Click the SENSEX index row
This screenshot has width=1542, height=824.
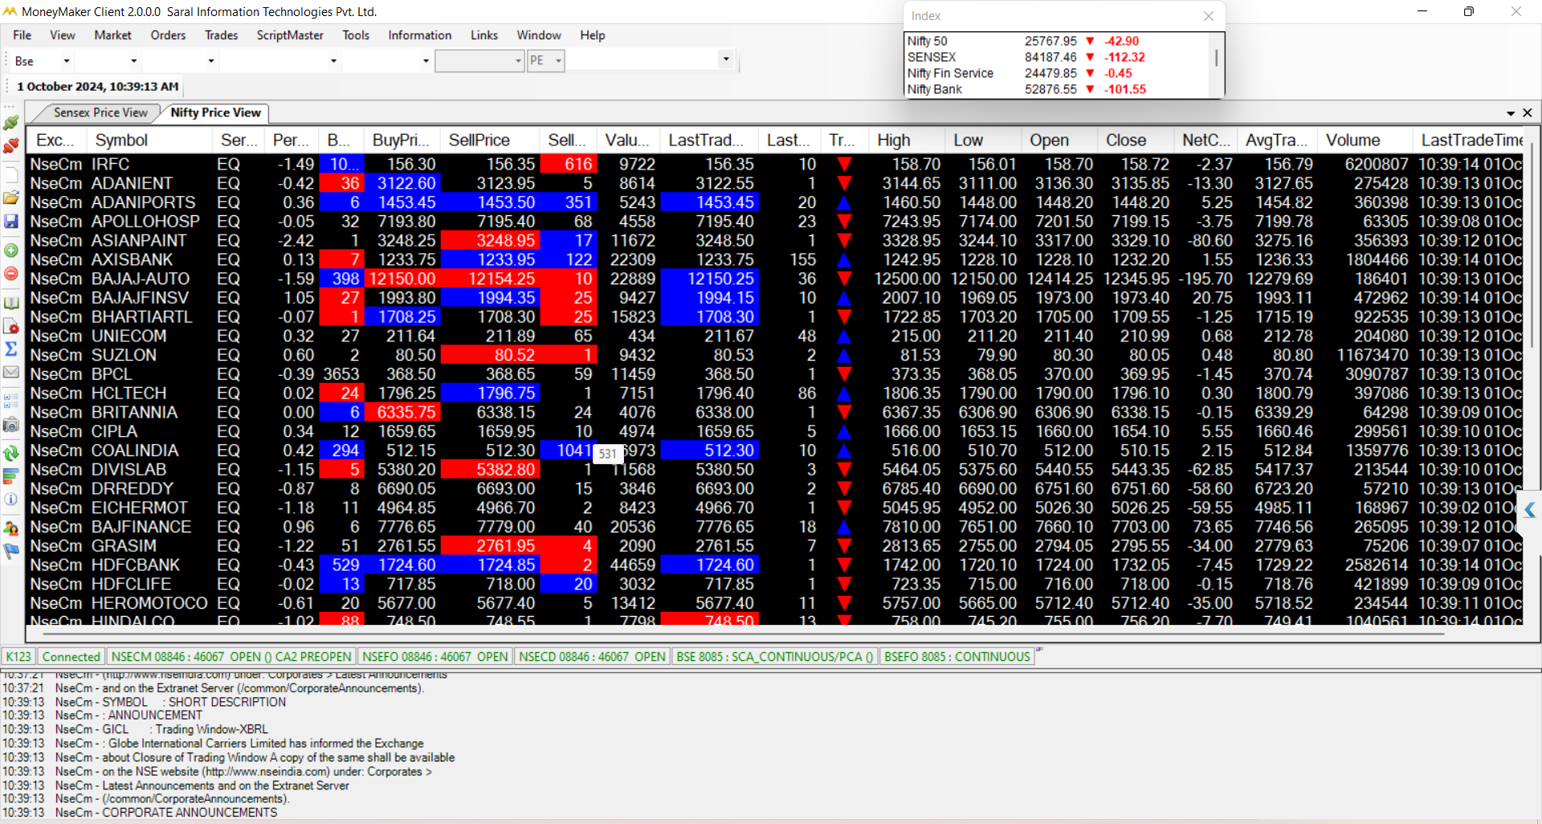pyautogui.click(x=1057, y=57)
